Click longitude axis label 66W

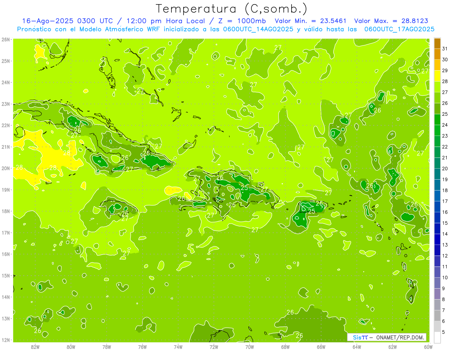click(x=321, y=347)
